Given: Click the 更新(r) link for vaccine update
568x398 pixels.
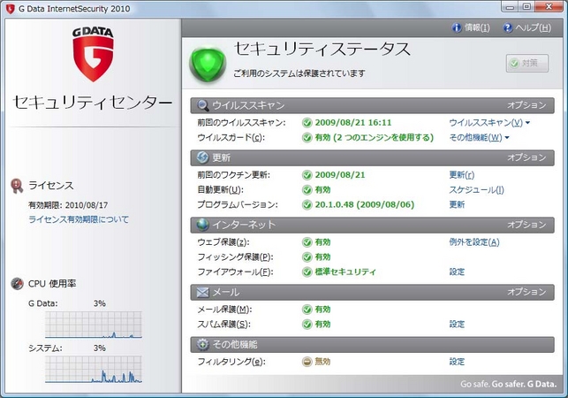Looking at the screenshot, I should [x=461, y=175].
